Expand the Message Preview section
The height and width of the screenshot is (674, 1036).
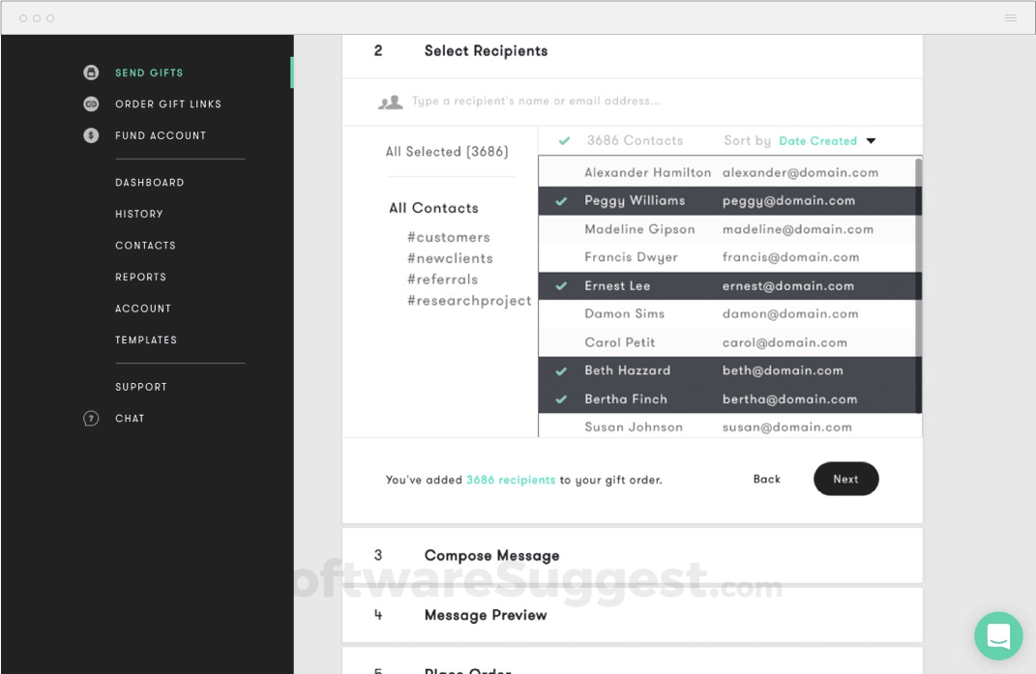(x=485, y=615)
